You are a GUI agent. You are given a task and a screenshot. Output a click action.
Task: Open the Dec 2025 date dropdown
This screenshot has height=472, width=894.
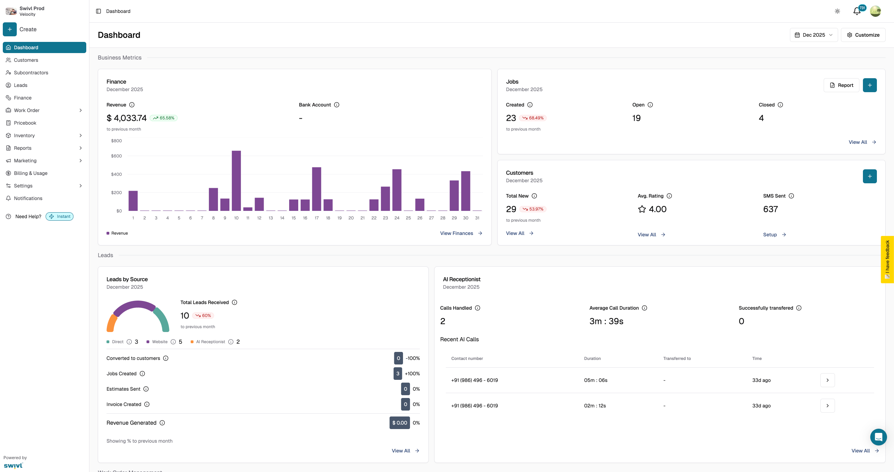(814, 35)
